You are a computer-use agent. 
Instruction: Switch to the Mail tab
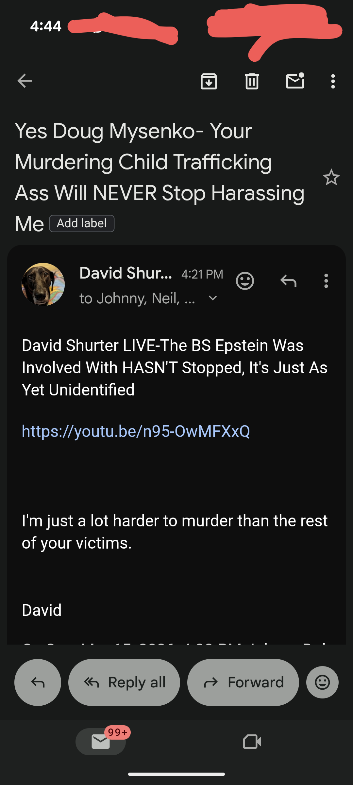pyautogui.click(x=101, y=742)
